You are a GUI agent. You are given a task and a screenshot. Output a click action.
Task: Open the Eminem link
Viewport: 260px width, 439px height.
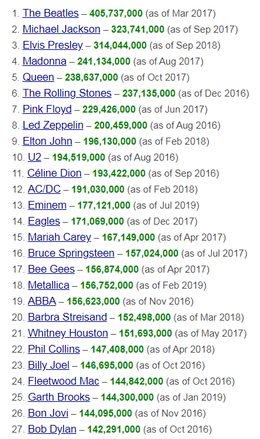(47, 205)
